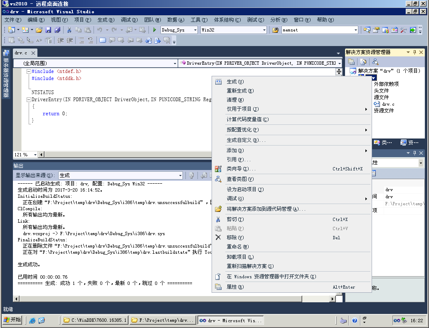Click View Class Diagram icon in Solution Explorer
429x328 pixels.
click(375, 62)
